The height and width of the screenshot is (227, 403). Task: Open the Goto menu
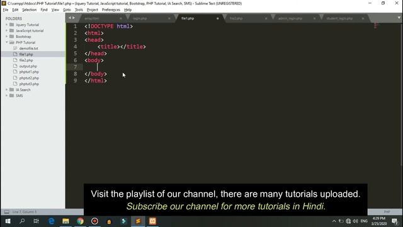tap(67, 10)
